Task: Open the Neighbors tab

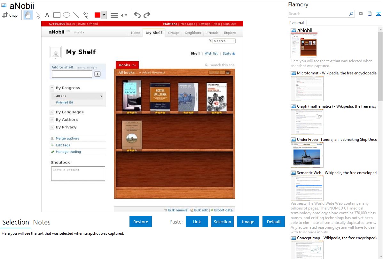Action: (x=193, y=33)
